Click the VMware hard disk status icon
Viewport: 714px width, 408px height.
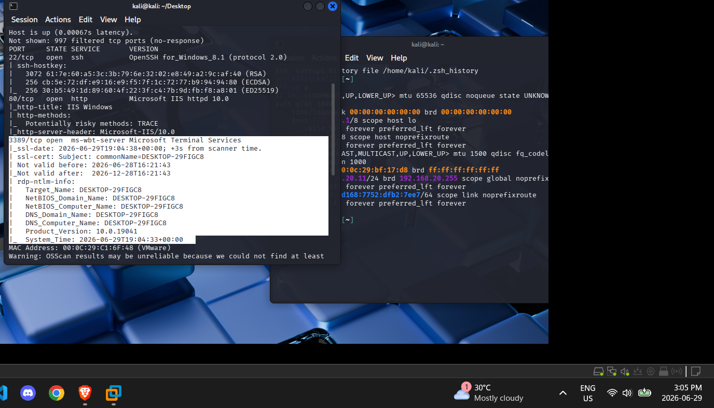pos(599,371)
